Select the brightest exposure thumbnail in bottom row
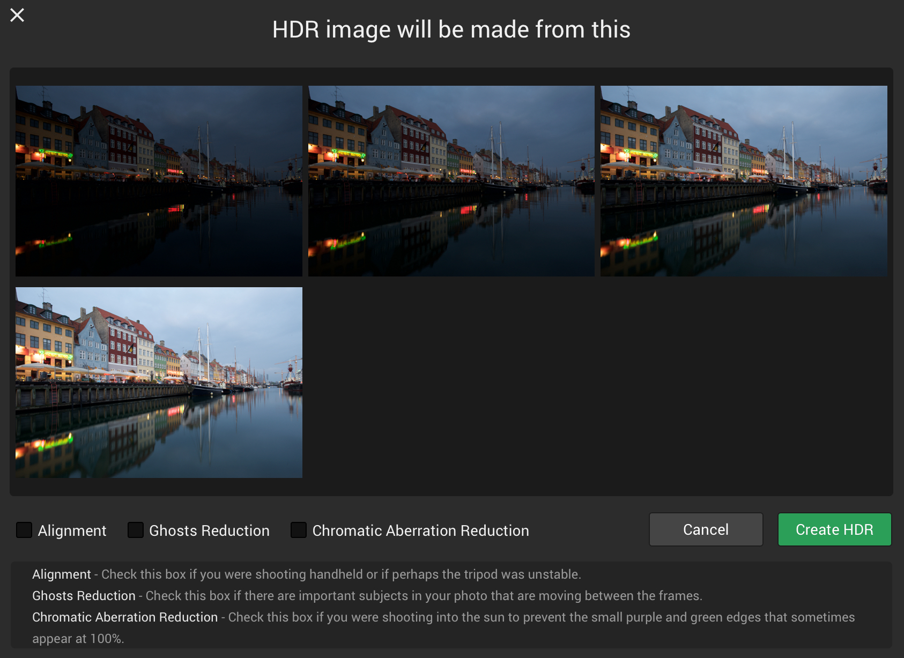Viewport: 904px width, 658px height. coord(159,383)
